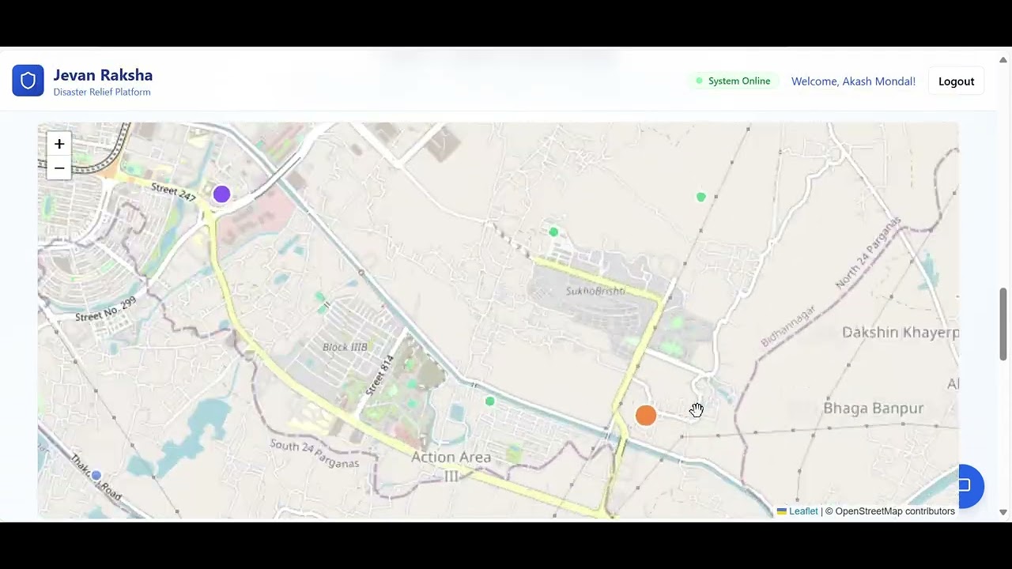Click the green marker at top right
The width and height of the screenshot is (1012, 569).
pos(700,197)
